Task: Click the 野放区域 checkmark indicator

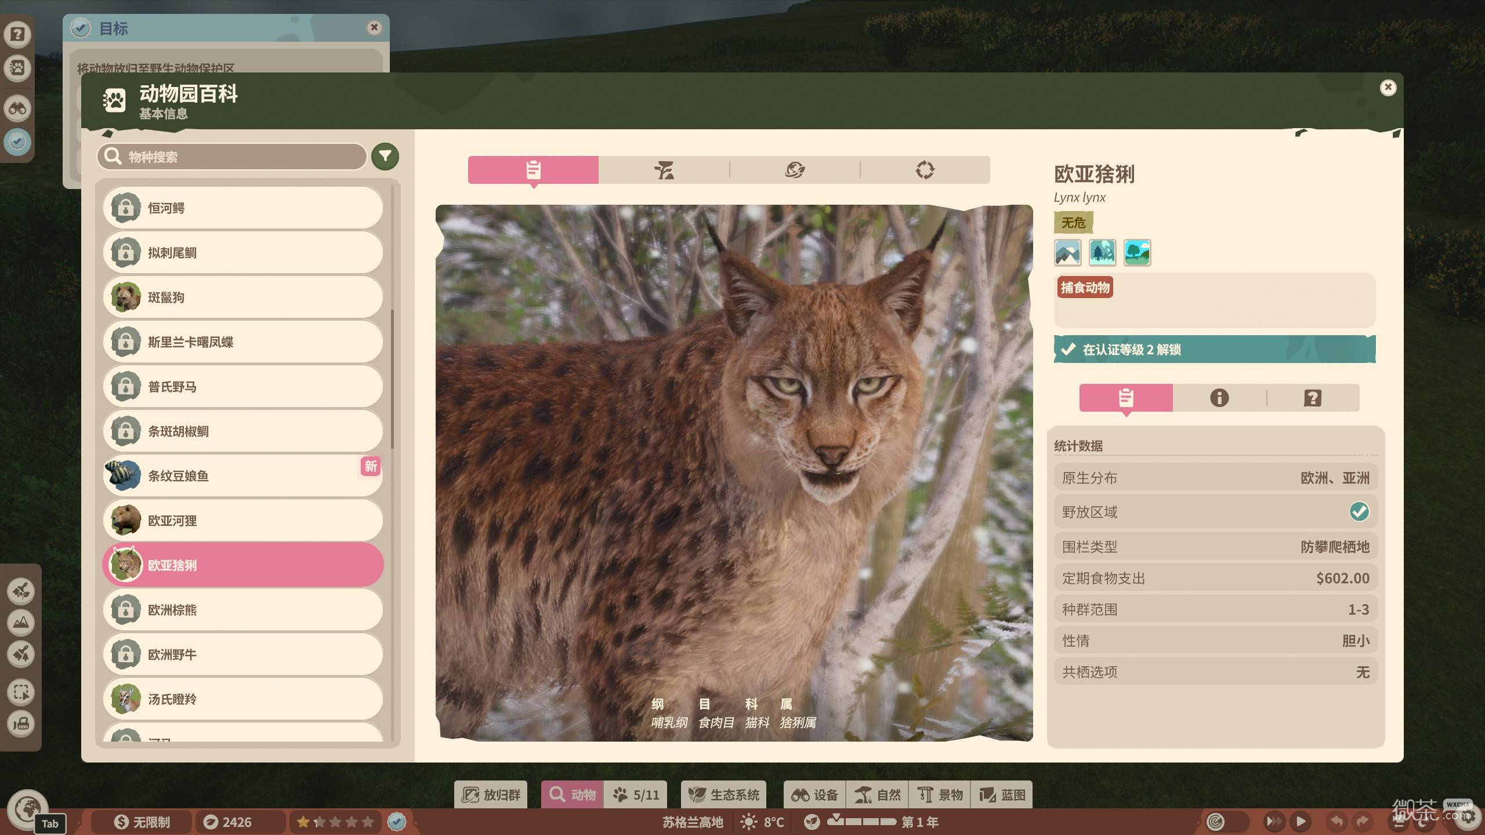Action: coord(1359,511)
